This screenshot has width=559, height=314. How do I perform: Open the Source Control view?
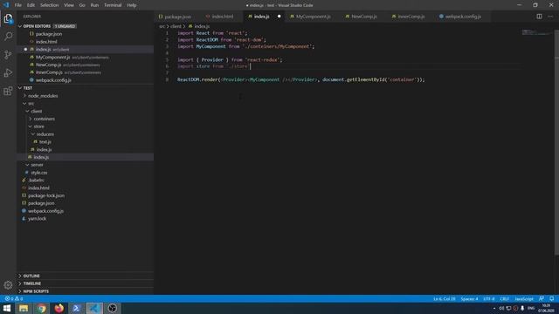pos(8,54)
